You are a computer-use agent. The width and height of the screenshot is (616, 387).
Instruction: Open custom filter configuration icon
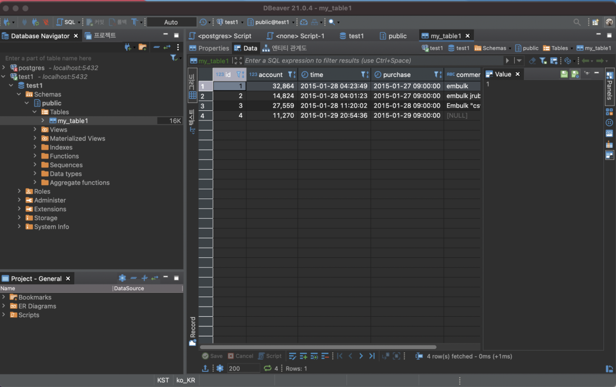(x=554, y=61)
